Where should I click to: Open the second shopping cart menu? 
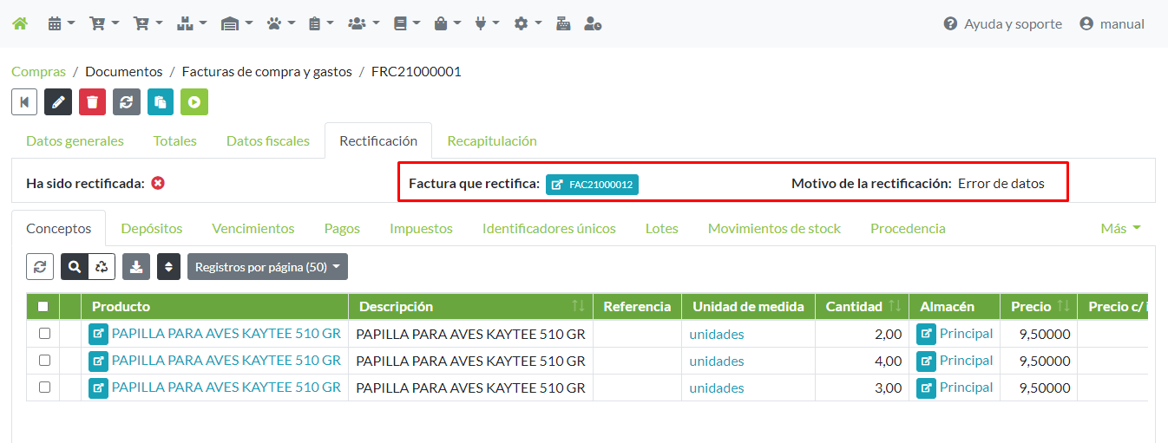click(x=148, y=24)
